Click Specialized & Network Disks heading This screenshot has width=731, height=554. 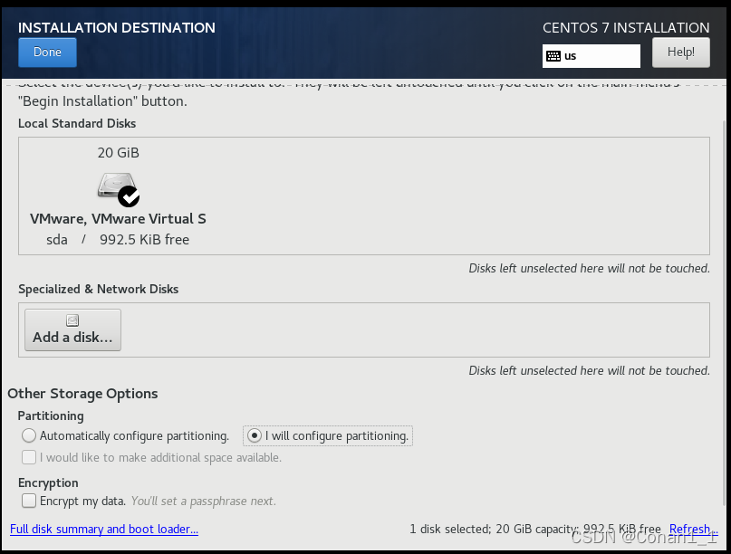click(99, 289)
